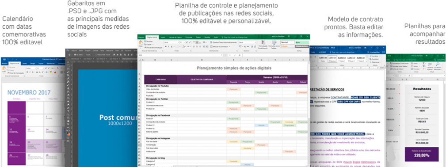Click font color button in Word calendar window

coord(55,72)
